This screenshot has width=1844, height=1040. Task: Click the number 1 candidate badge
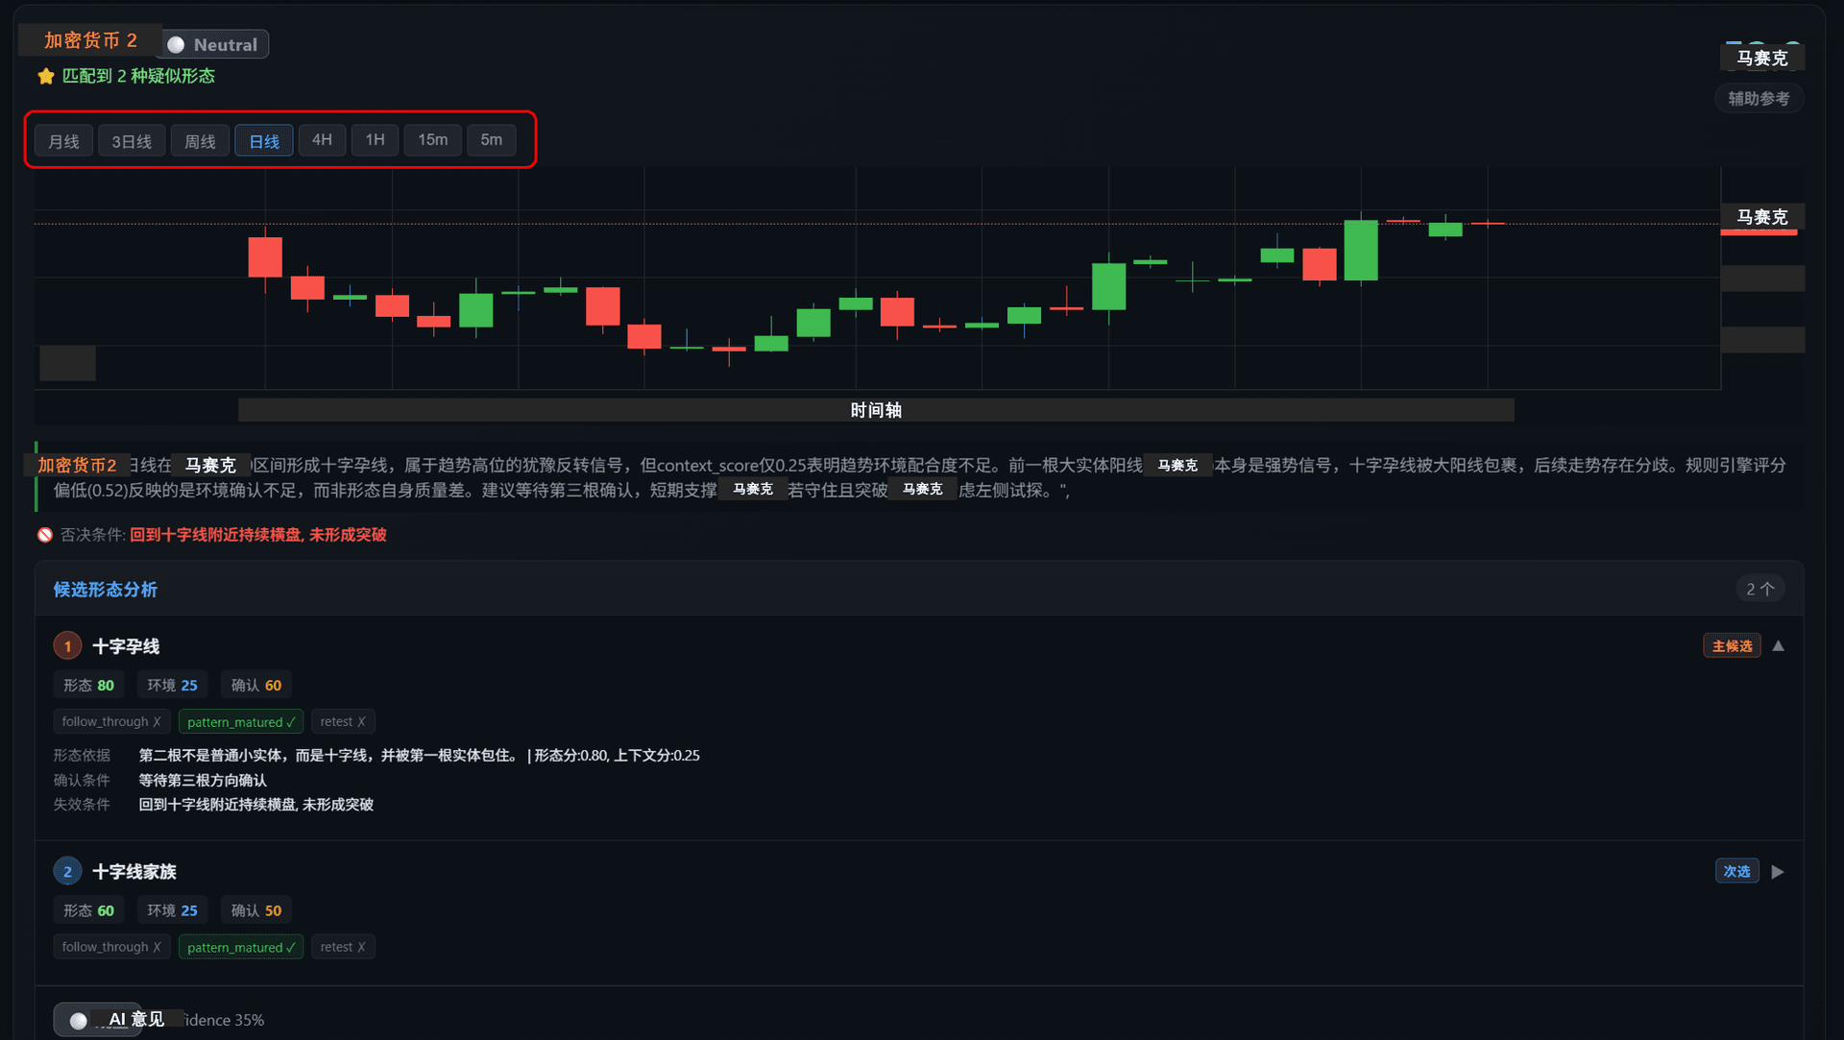click(67, 646)
